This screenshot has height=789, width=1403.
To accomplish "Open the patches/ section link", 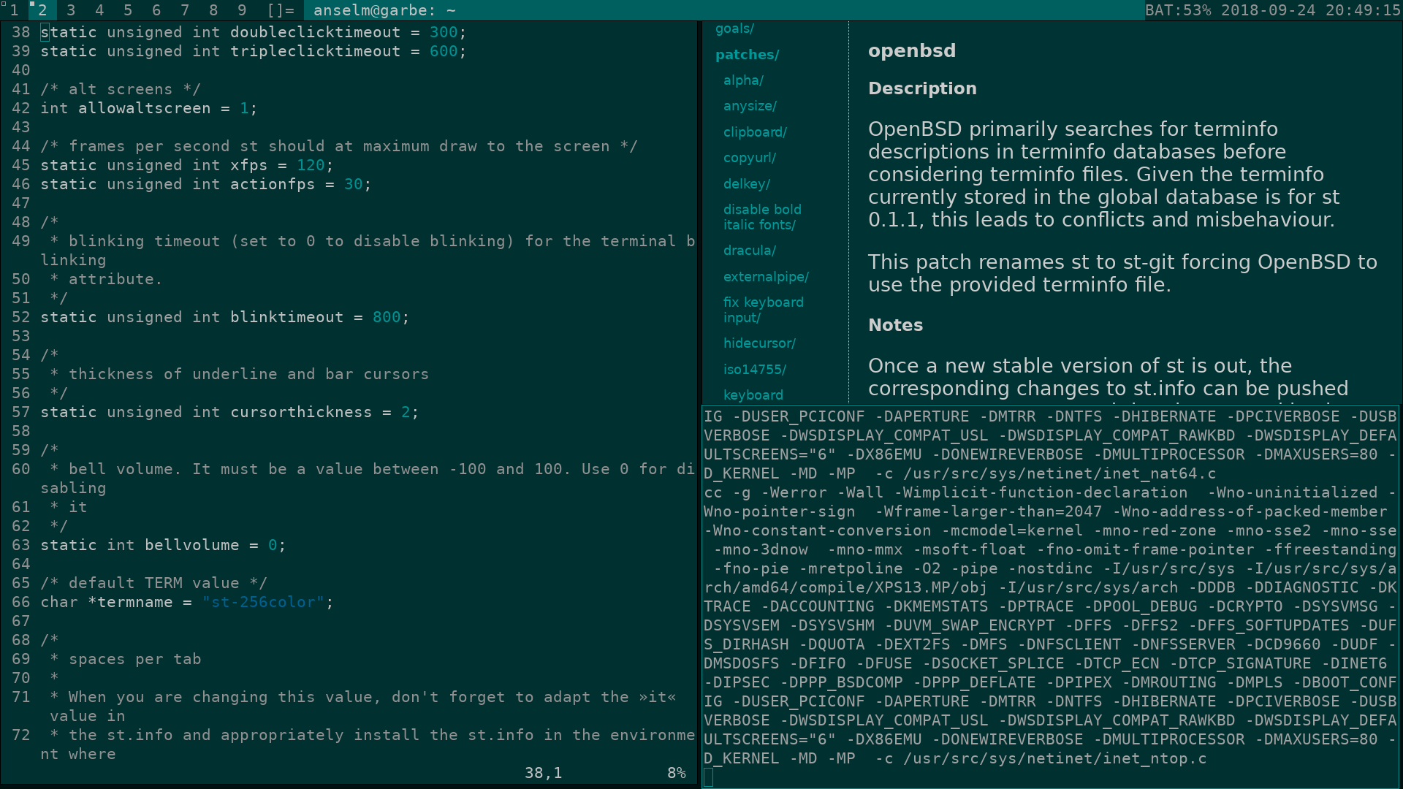I will [x=747, y=55].
